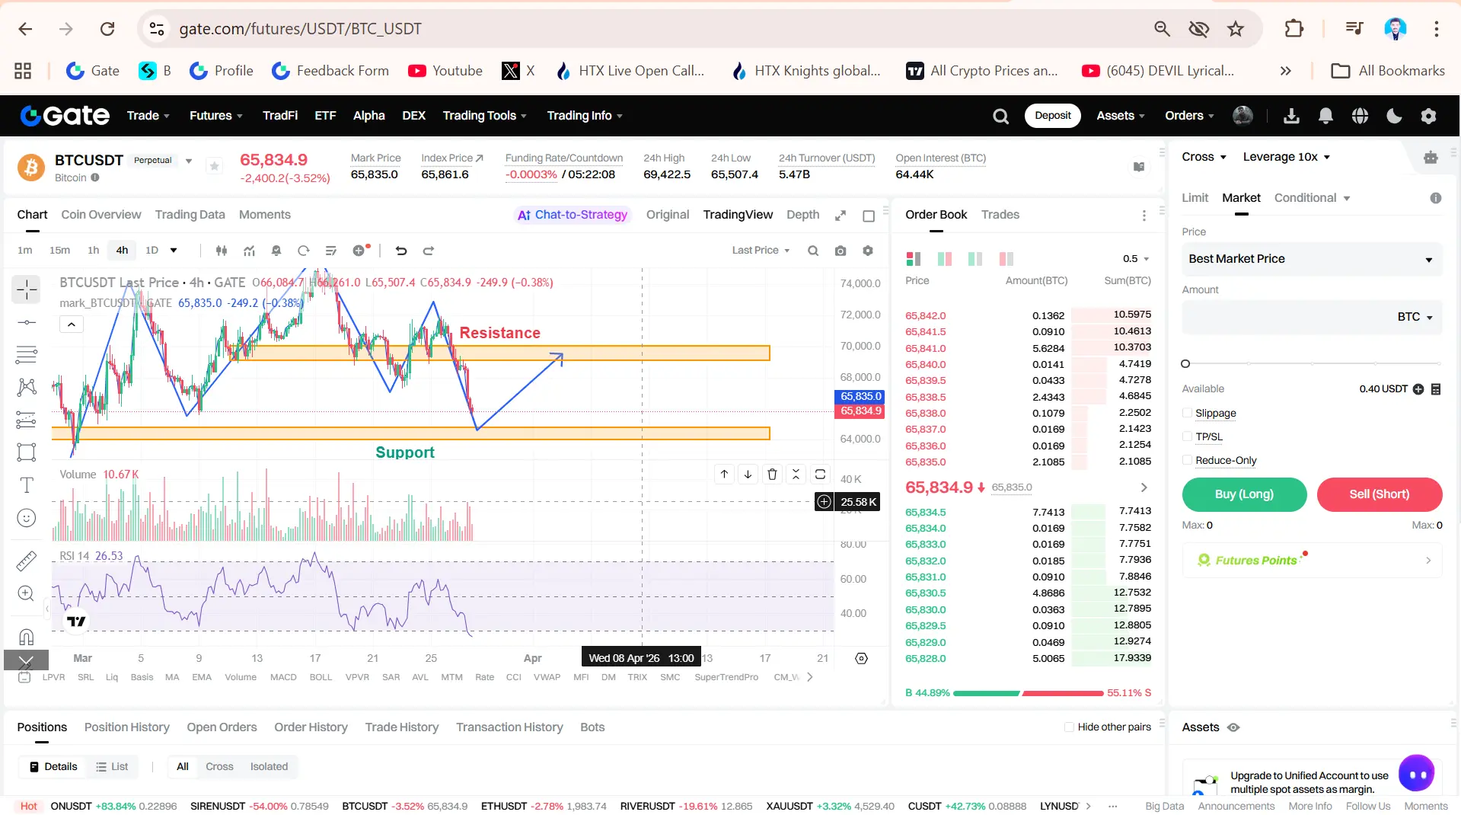Undo last chart action
Screen dimensions: 1461x815
(x=401, y=251)
